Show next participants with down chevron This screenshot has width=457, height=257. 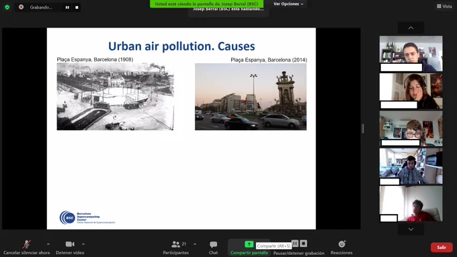411,229
